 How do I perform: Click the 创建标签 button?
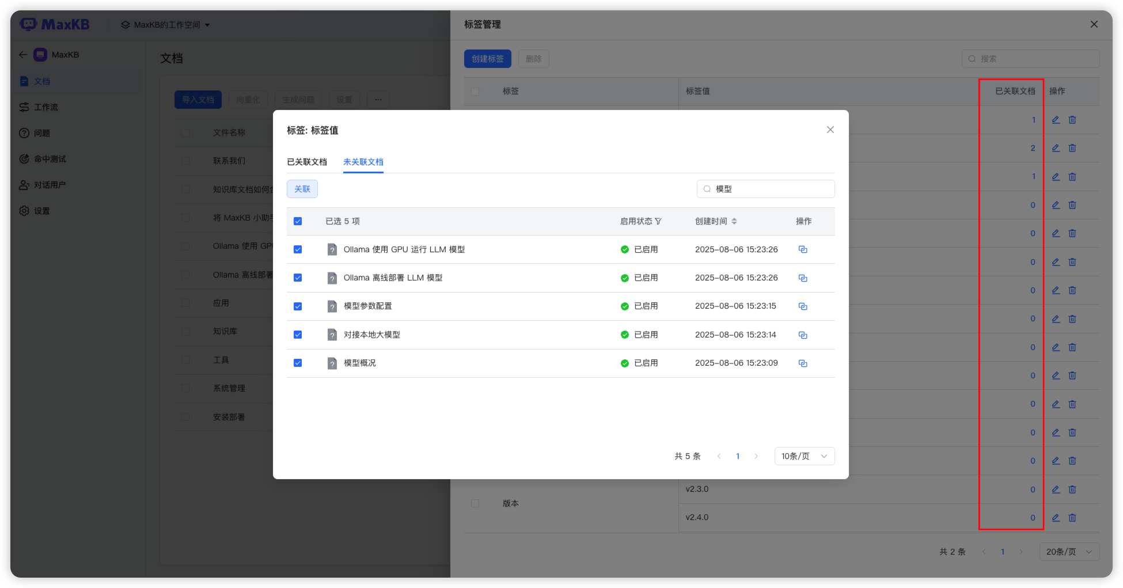[487, 59]
